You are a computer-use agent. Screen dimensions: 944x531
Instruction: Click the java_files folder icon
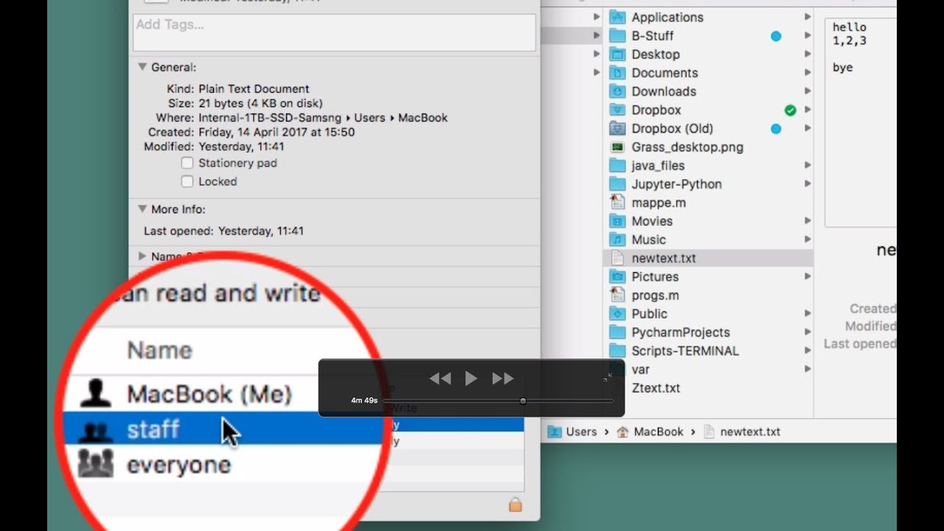pyautogui.click(x=618, y=165)
